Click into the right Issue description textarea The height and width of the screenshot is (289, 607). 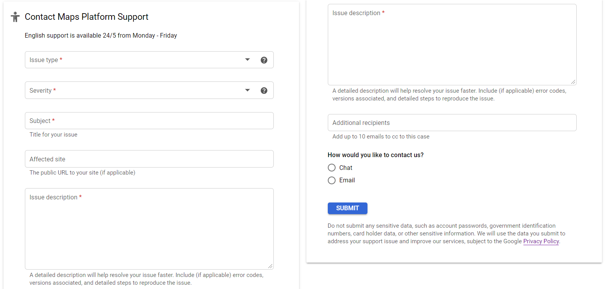452,45
